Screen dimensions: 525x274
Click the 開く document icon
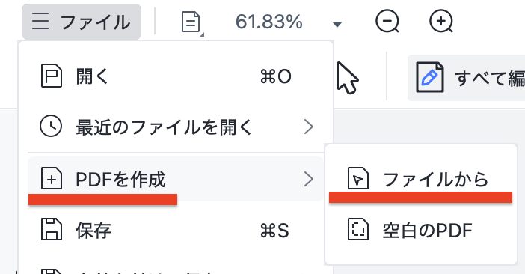51,76
